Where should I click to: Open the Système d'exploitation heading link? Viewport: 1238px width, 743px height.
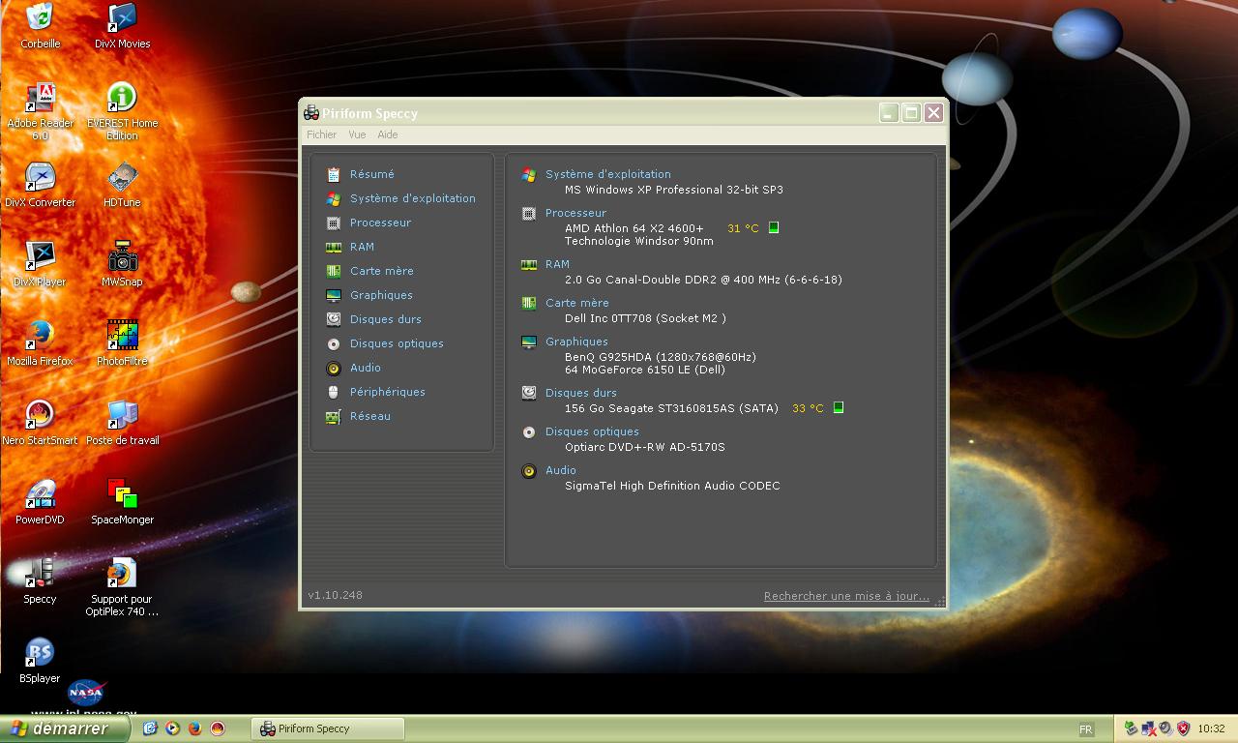coord(607,175)
